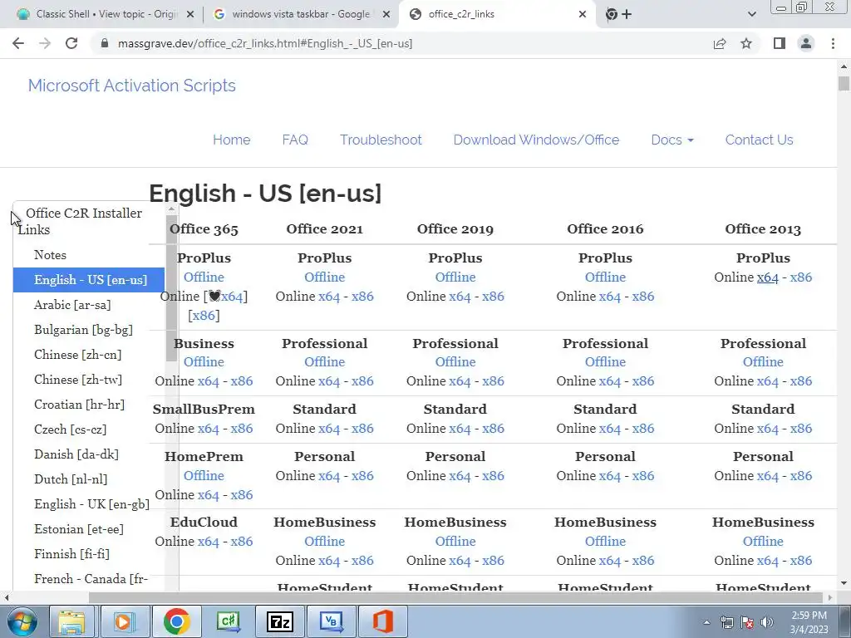
Task: Select Arabic [ar-sa] in sidebar
Action: (72, 305)
